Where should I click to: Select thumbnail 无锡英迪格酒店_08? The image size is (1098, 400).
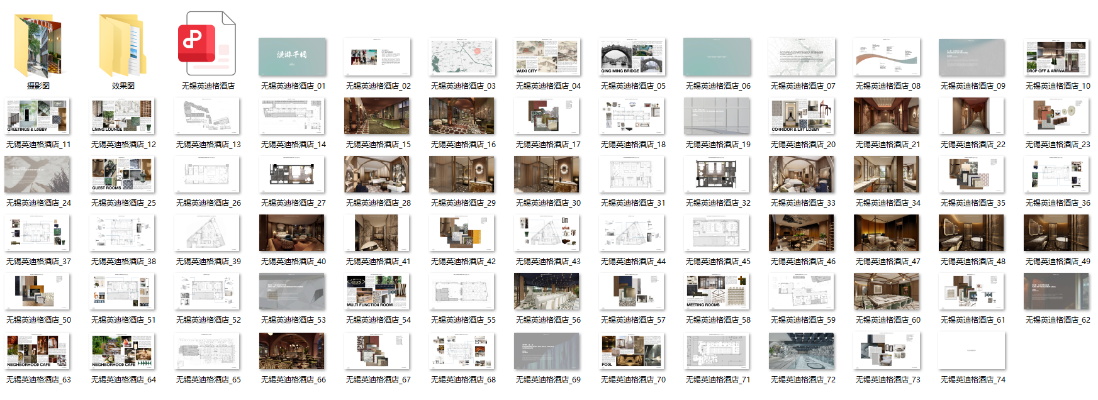[887, 57]
